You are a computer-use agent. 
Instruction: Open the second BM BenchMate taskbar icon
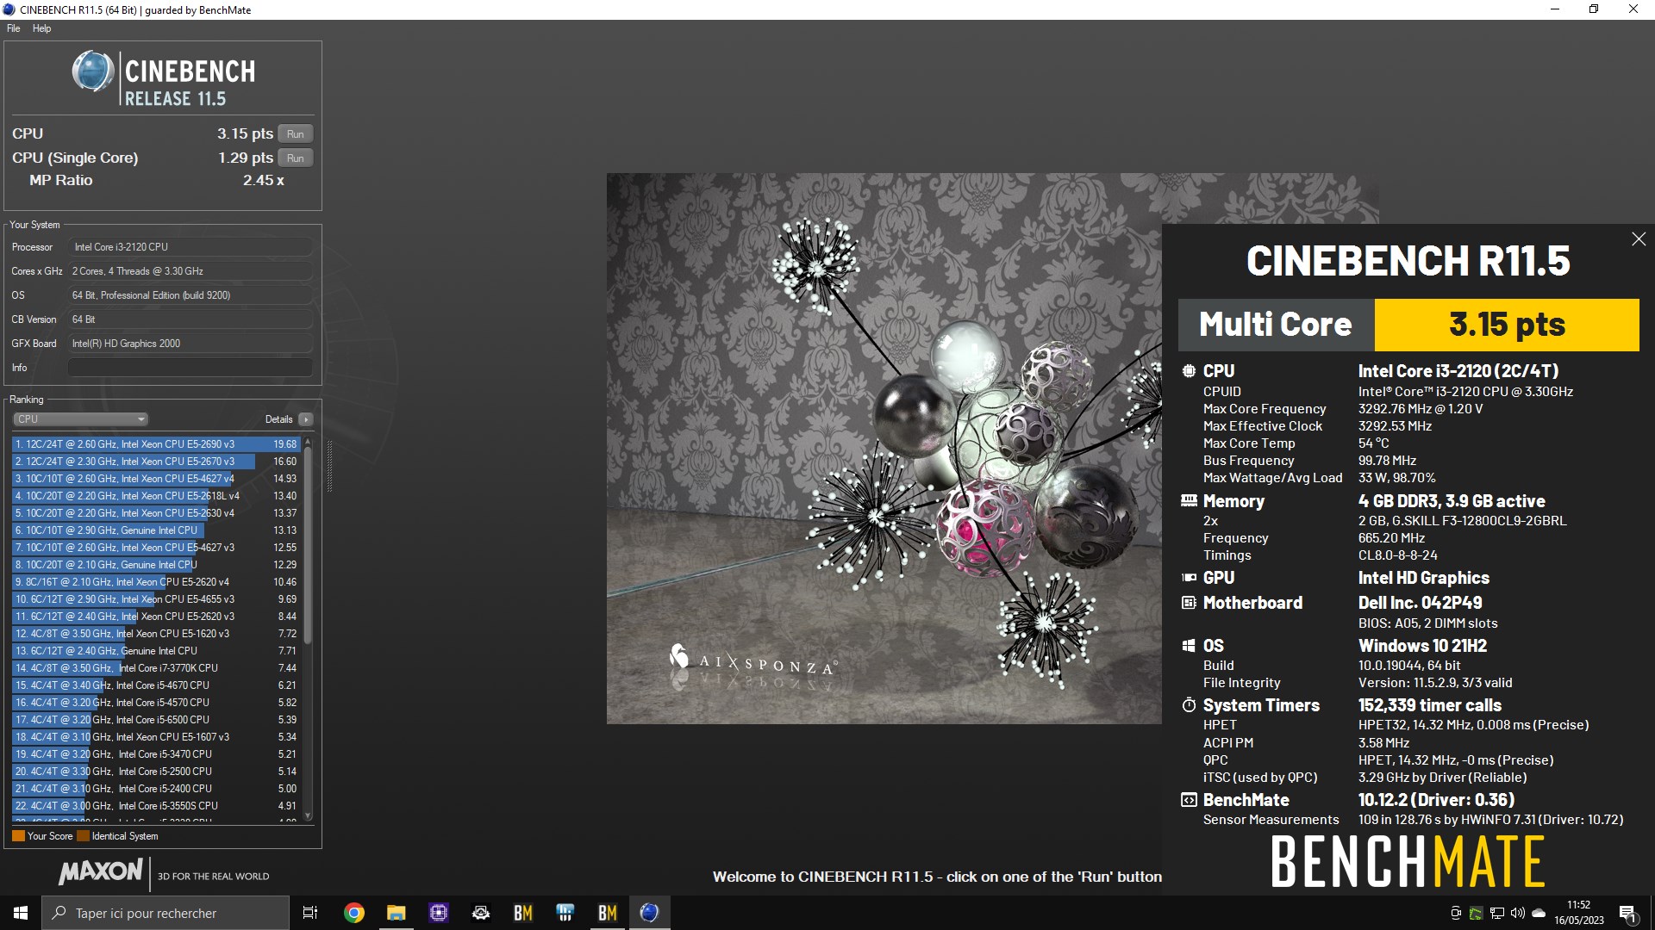(x=607, y=913)
